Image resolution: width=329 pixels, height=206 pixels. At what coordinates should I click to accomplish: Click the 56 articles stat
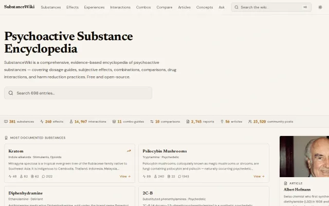coord(231,122)
